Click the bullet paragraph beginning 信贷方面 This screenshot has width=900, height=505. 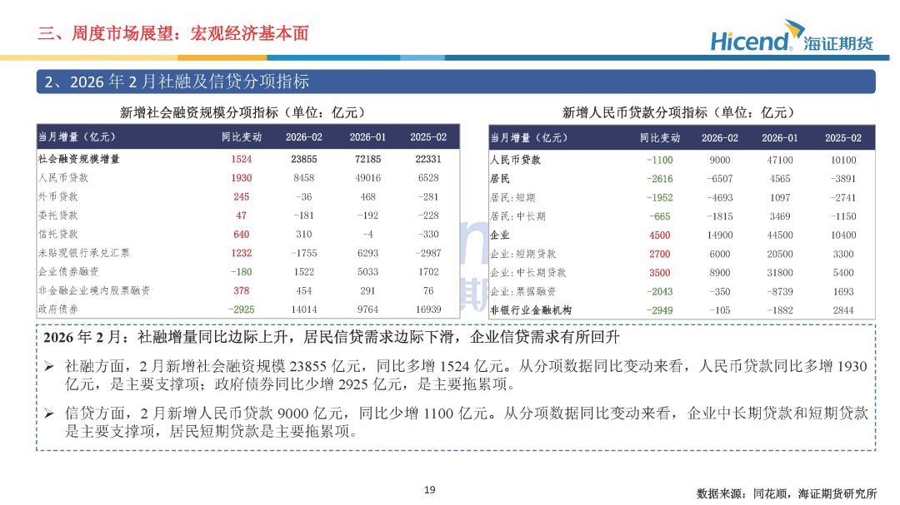466,422
